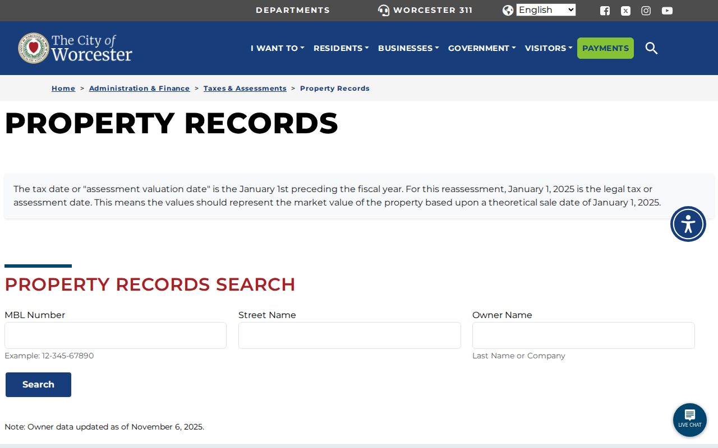
Task: Click the large PROPERTY RECORDS page title
Action: pyautogui.click(x=172, y=124)
